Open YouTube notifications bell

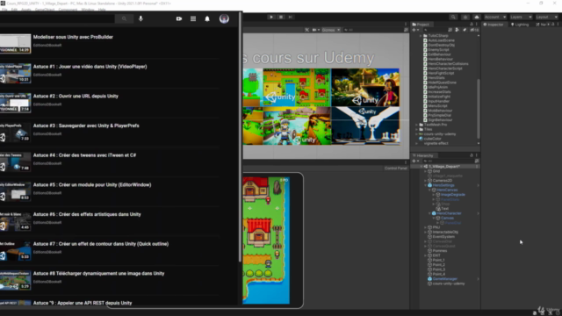[207, 18]
